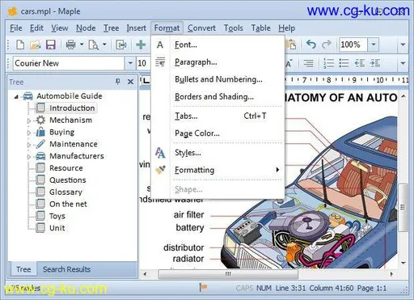The width and height of the screenshot is (414, 300).
Task: Open the zoom level dropdown
Action: 374,44
